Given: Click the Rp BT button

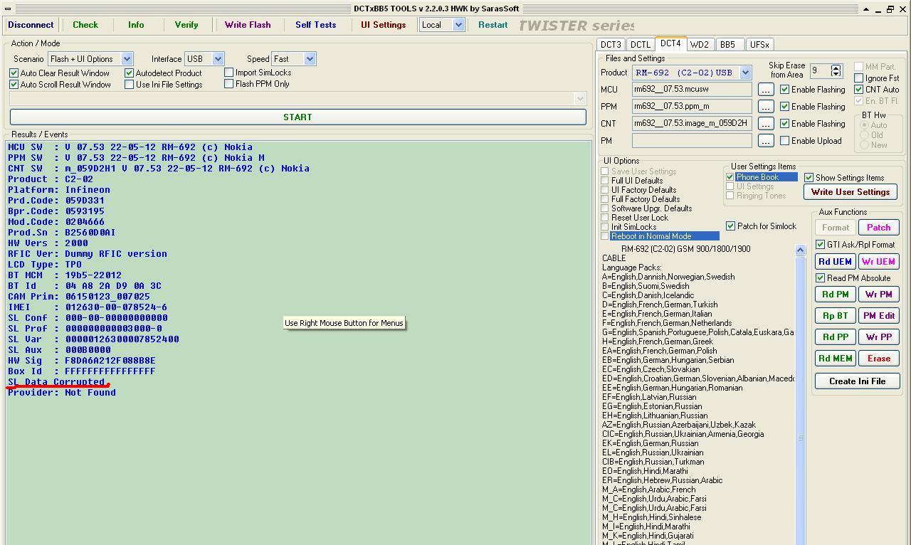Looking at the screenshot, I should tap(835, 316).
